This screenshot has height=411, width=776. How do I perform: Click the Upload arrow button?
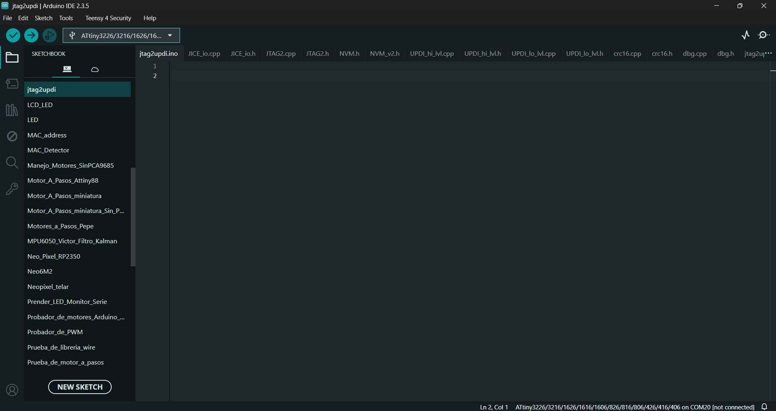(31, 36)
